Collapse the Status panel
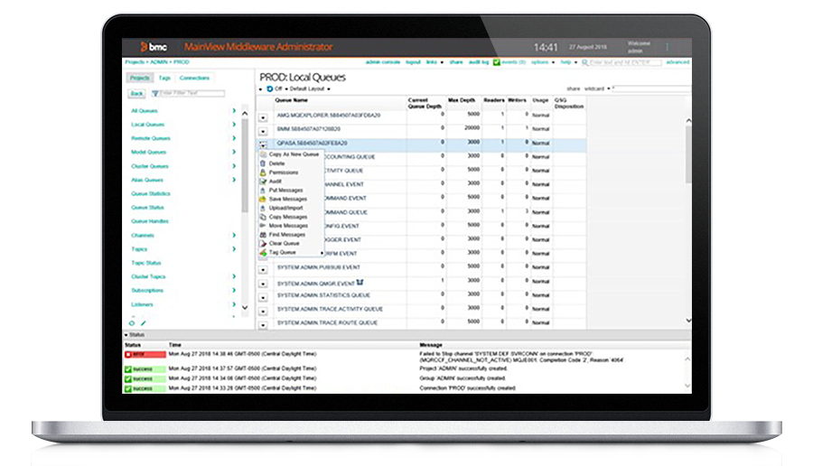The width and height of the screenshot is (813, 466). (126, 335)
